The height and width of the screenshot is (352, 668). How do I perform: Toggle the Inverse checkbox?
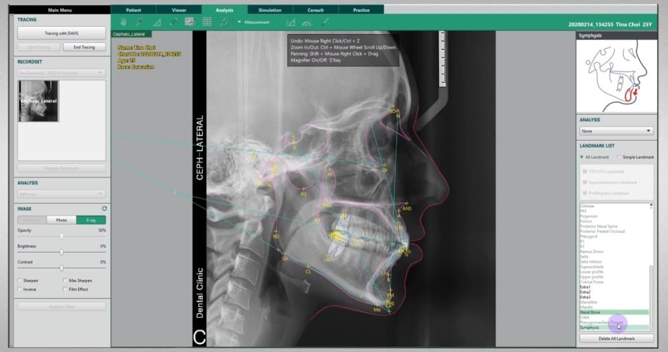coord(19,289)
